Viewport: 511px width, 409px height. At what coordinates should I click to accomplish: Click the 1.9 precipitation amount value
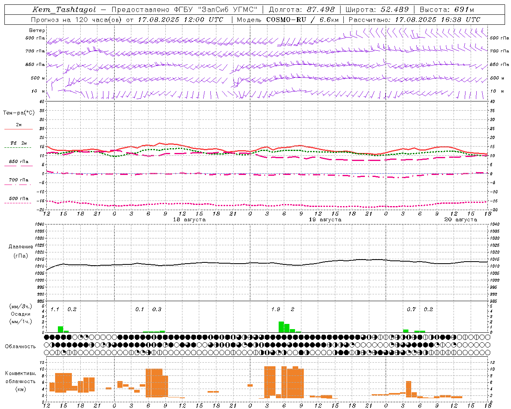tap(275, 309)
